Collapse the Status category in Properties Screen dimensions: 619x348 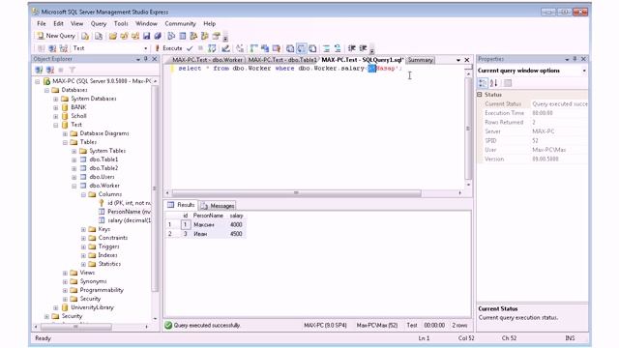480,95
